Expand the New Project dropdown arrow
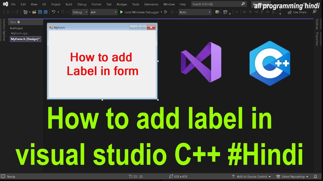The width and height of the screenshot is (323, 181). coord(30,12)
